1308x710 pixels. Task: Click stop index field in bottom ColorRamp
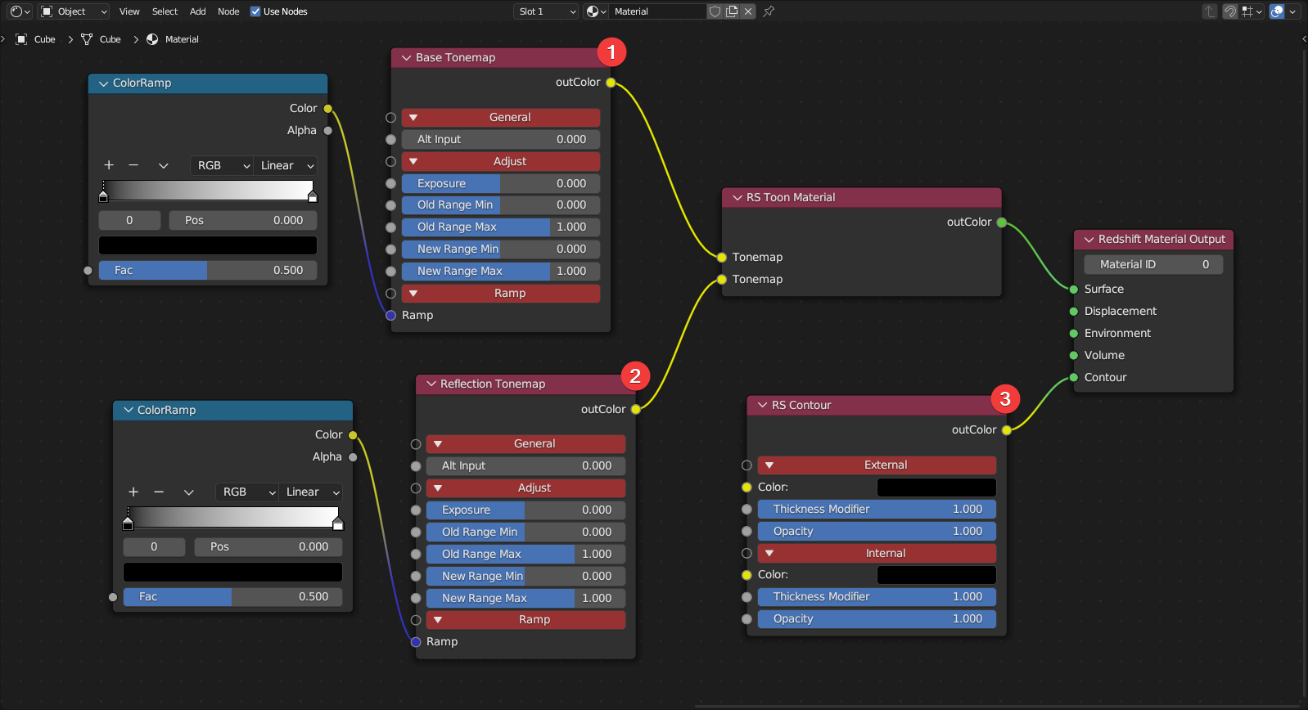[x=154, y=546]
